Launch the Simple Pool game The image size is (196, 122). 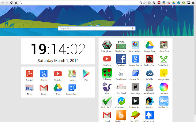coord(121,45)
